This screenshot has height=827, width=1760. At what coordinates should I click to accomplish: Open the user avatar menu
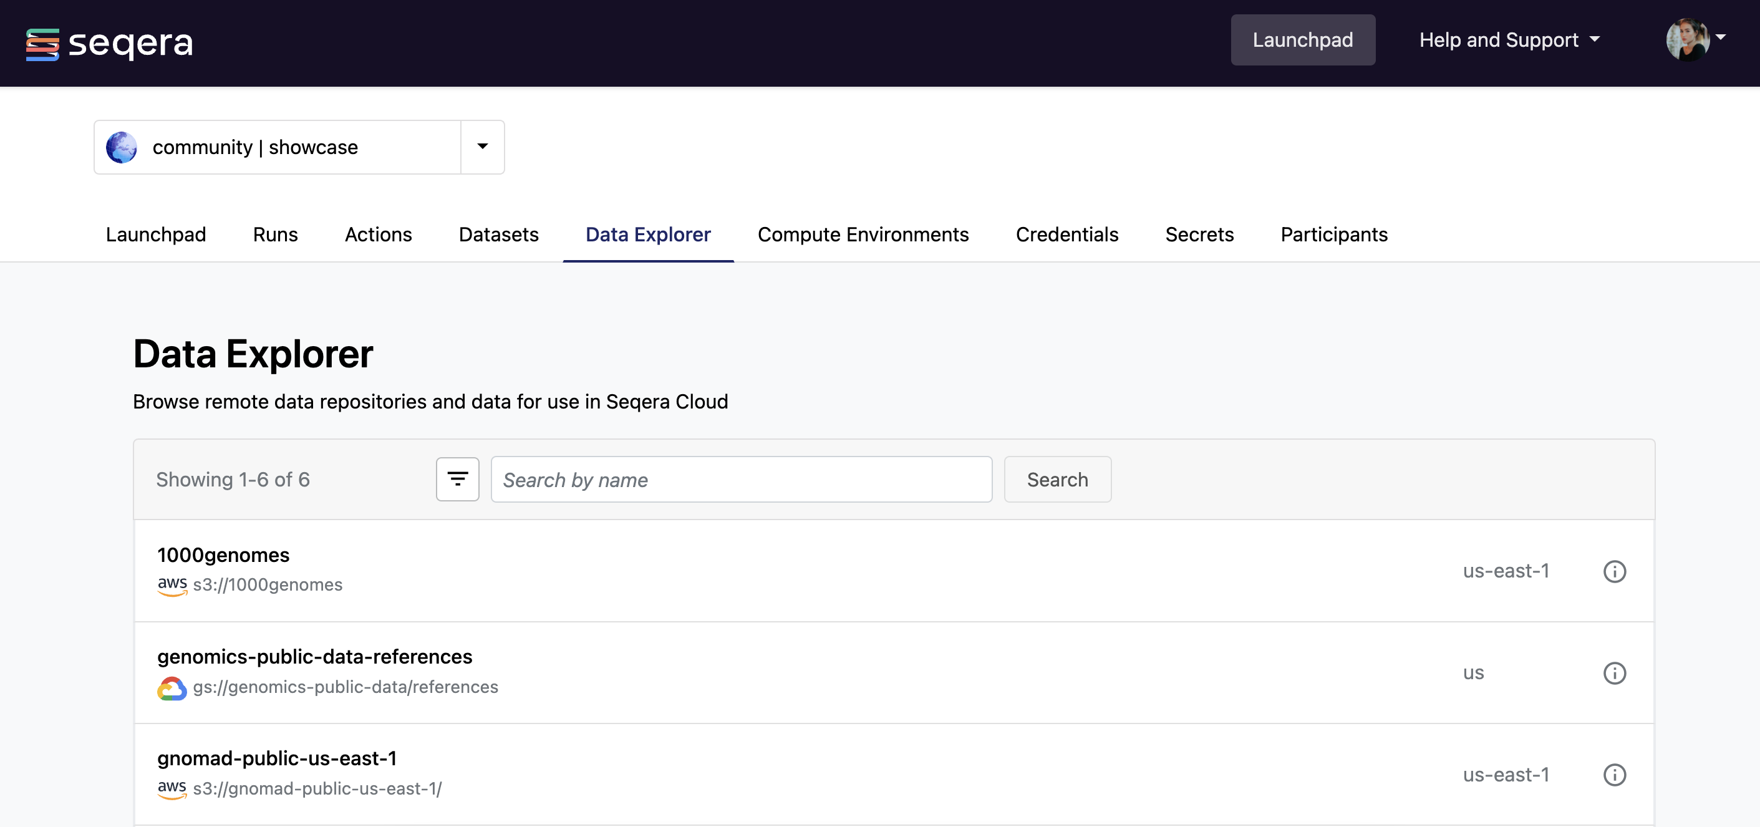click(1688, 40)
